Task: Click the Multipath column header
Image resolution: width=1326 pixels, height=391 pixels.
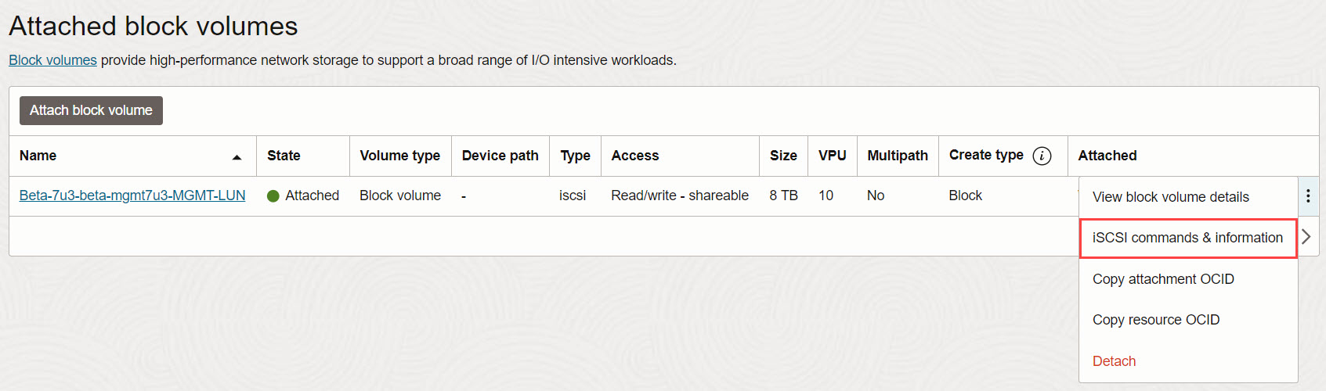Action: coord(897,156)
